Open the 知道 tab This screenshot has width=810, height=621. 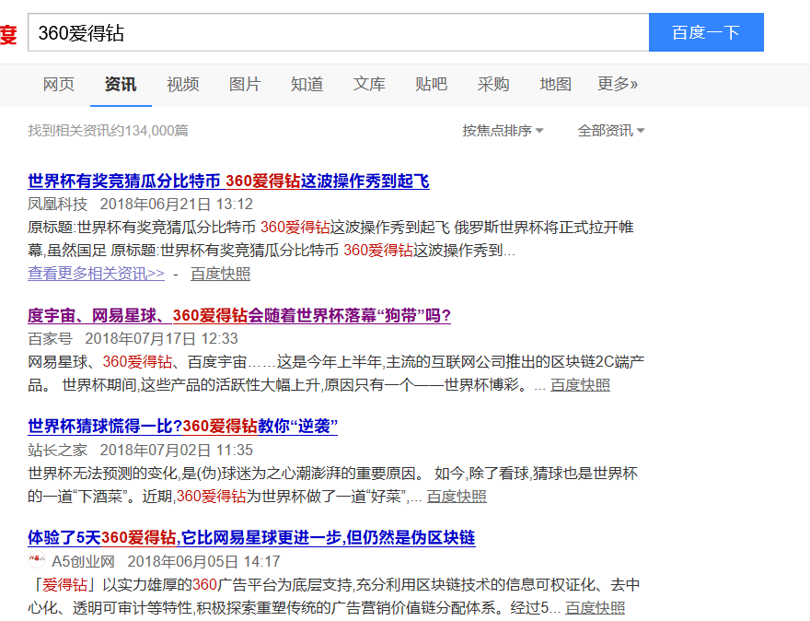tap(307, 84)
